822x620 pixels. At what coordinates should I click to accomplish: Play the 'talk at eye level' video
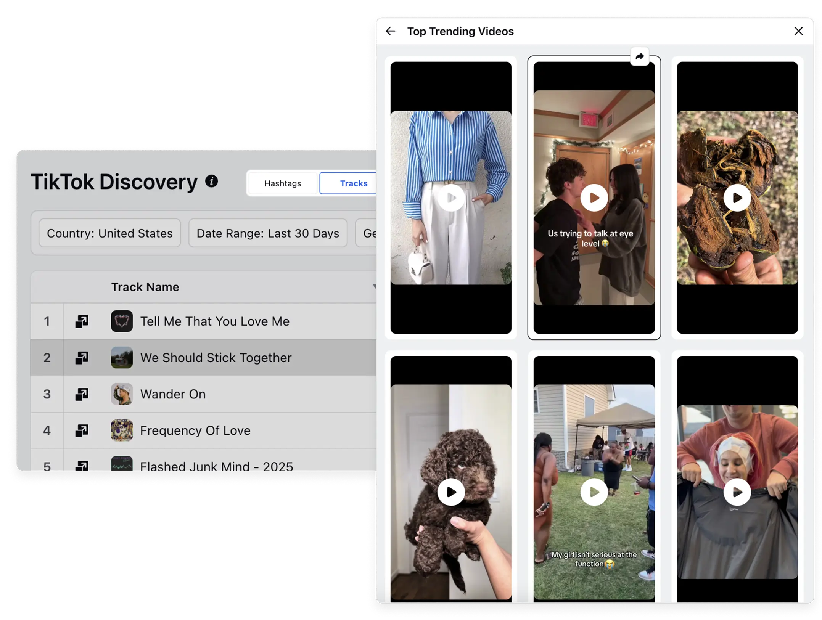point(594,198)
